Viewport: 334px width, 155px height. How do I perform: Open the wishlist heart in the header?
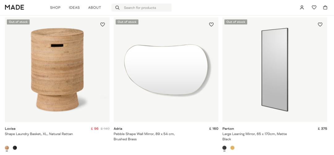coord(314,7)
